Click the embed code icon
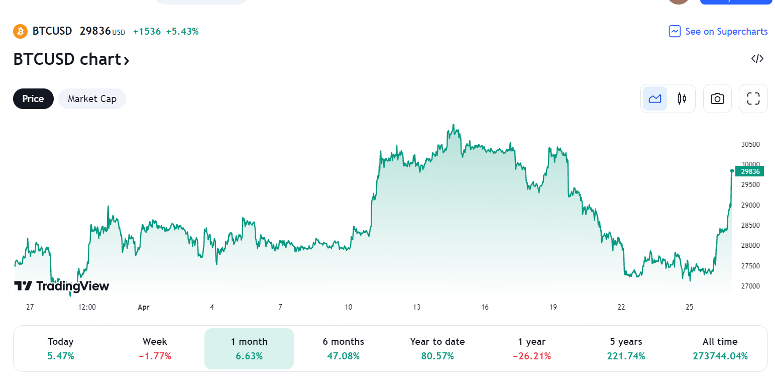This screenshot has width=775, height=384. (x=757, y=59)
